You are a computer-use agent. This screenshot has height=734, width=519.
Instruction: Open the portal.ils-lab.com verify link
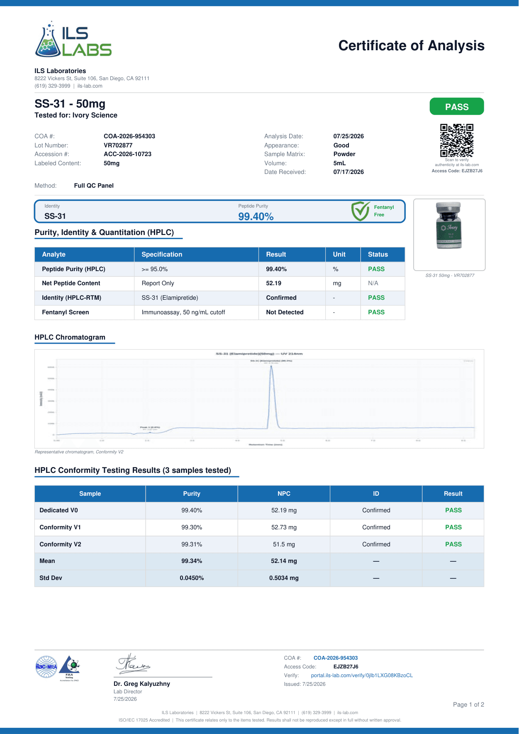tap(362, 675)
